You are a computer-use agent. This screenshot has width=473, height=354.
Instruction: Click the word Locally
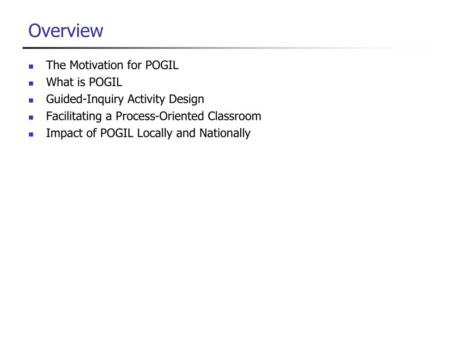pos(155,133)
